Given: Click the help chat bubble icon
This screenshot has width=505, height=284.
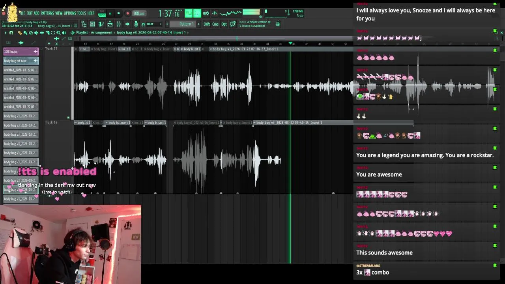Looking at the screenshot, I should coord(233,24).
